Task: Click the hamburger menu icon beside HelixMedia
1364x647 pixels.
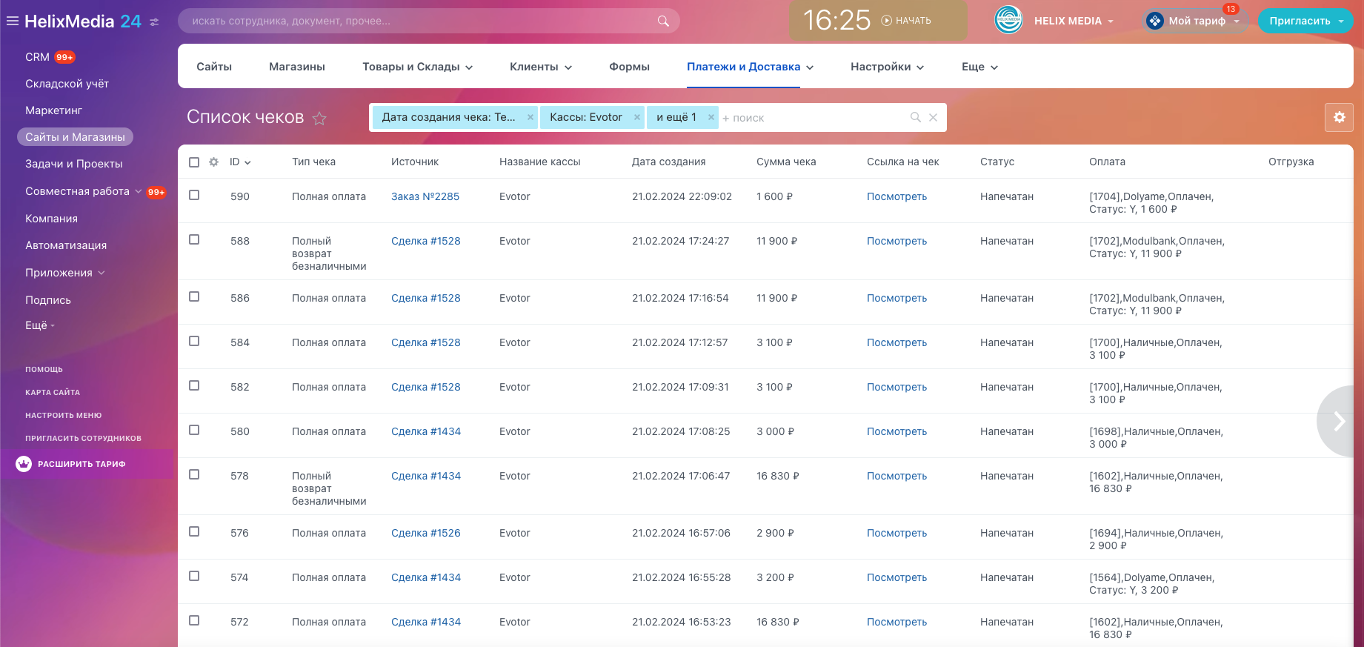Action: click(x=12, y=21)
